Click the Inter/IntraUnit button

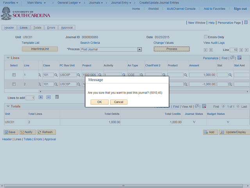(x=40, y=49)
